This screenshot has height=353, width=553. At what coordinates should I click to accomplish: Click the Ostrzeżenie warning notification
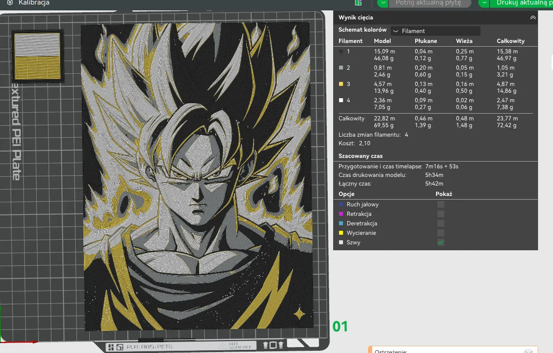453,350
